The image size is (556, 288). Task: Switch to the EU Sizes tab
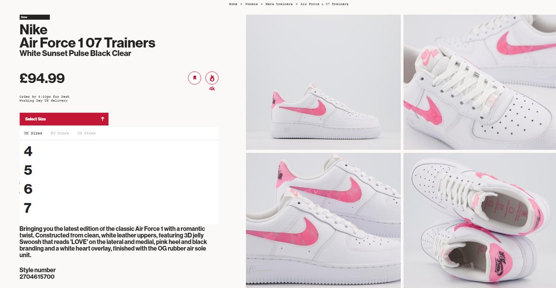(x=60, y=133)
